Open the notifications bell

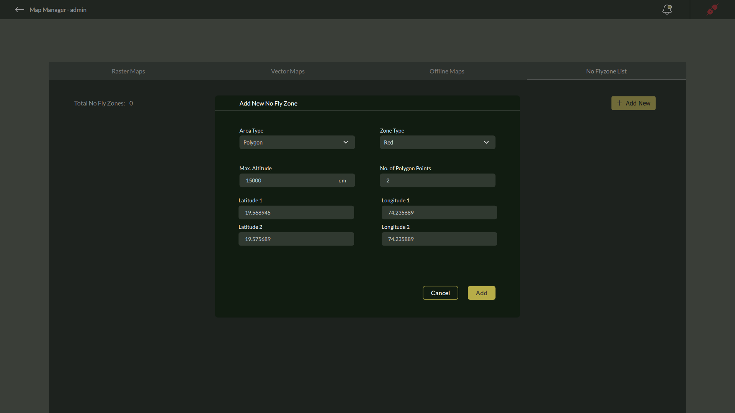coord(667,10)
